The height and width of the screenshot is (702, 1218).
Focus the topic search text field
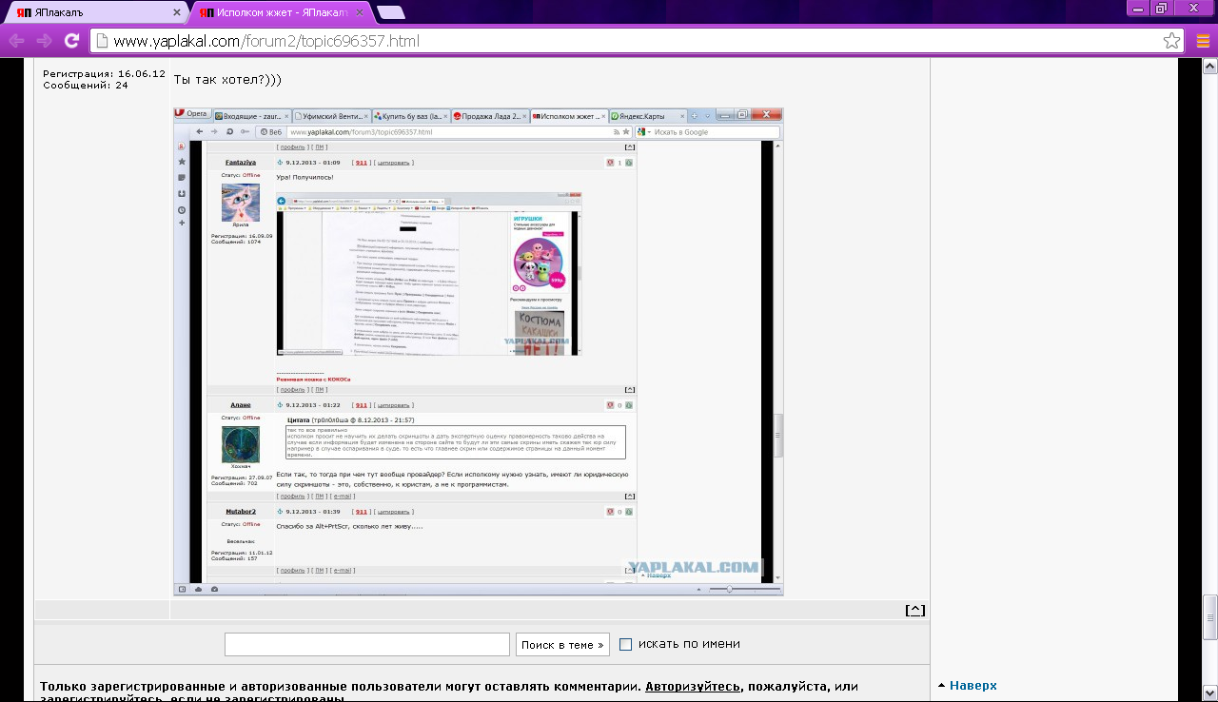pyautogui.click(x=366, y=645)
